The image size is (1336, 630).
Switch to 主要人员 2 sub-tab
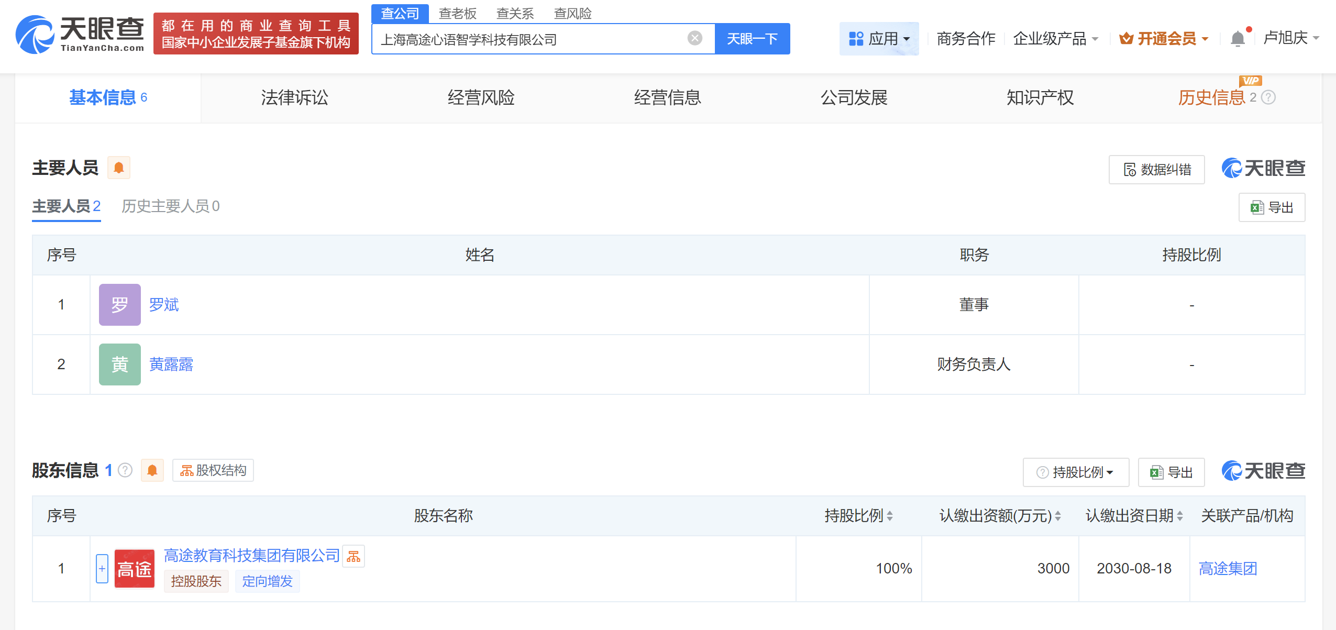pyautogui.click(x=67, y=206)
